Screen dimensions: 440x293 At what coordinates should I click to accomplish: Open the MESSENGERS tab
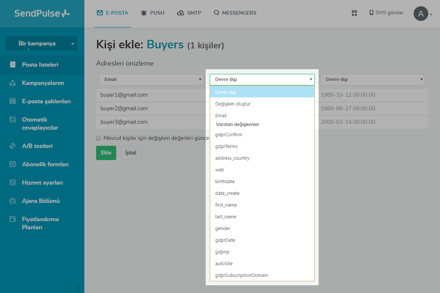pyautogui.click(x=235, y=13)
